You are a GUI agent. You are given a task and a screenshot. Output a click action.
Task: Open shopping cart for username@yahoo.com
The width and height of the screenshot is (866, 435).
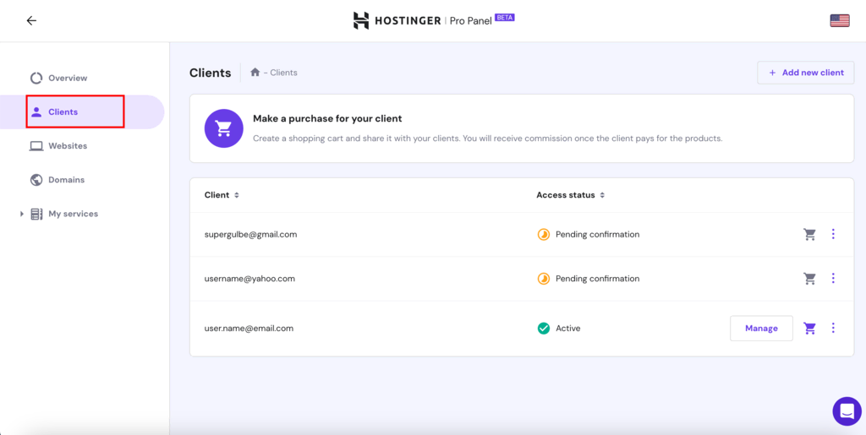click(809, 279)
